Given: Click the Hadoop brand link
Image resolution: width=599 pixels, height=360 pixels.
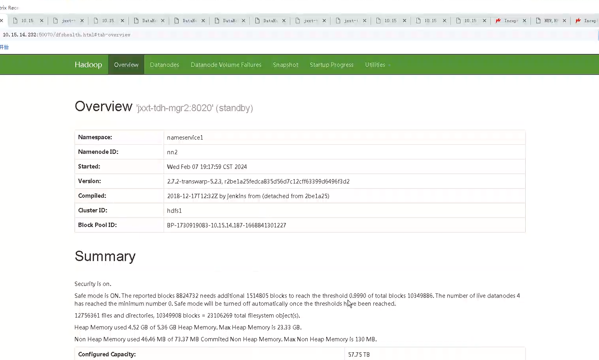Looking at the screenshot, I should [x=88, y=65].
